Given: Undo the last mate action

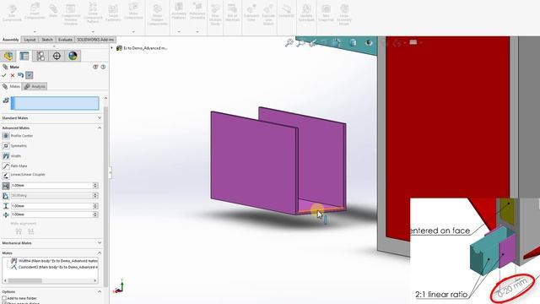Looking at the screenshot, I should click(x=20, y=75).
